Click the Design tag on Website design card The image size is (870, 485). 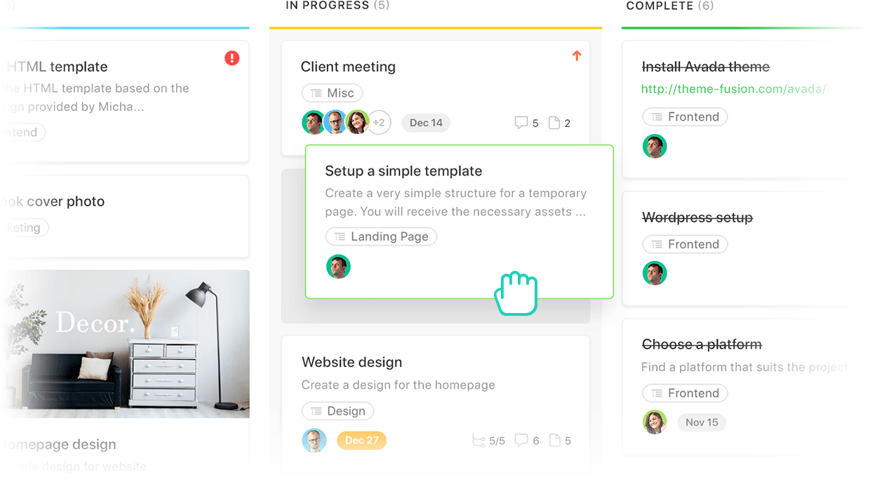[x=338, y=411]
